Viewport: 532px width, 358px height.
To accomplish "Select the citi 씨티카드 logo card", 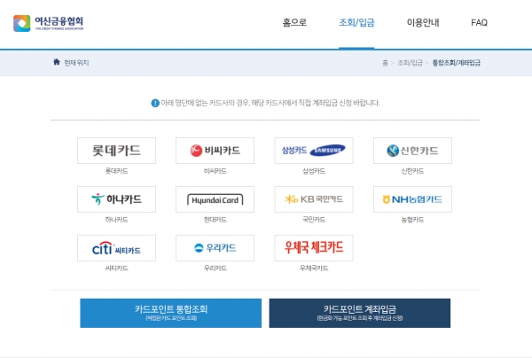I will pyautogui.click(x=116, y=248).
